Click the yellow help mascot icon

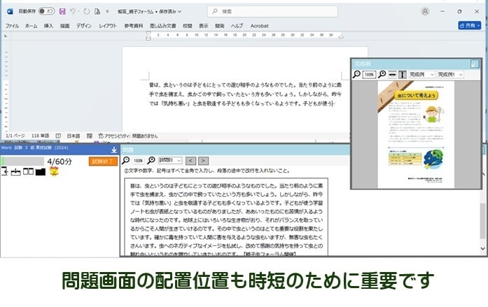coord(54,171)
